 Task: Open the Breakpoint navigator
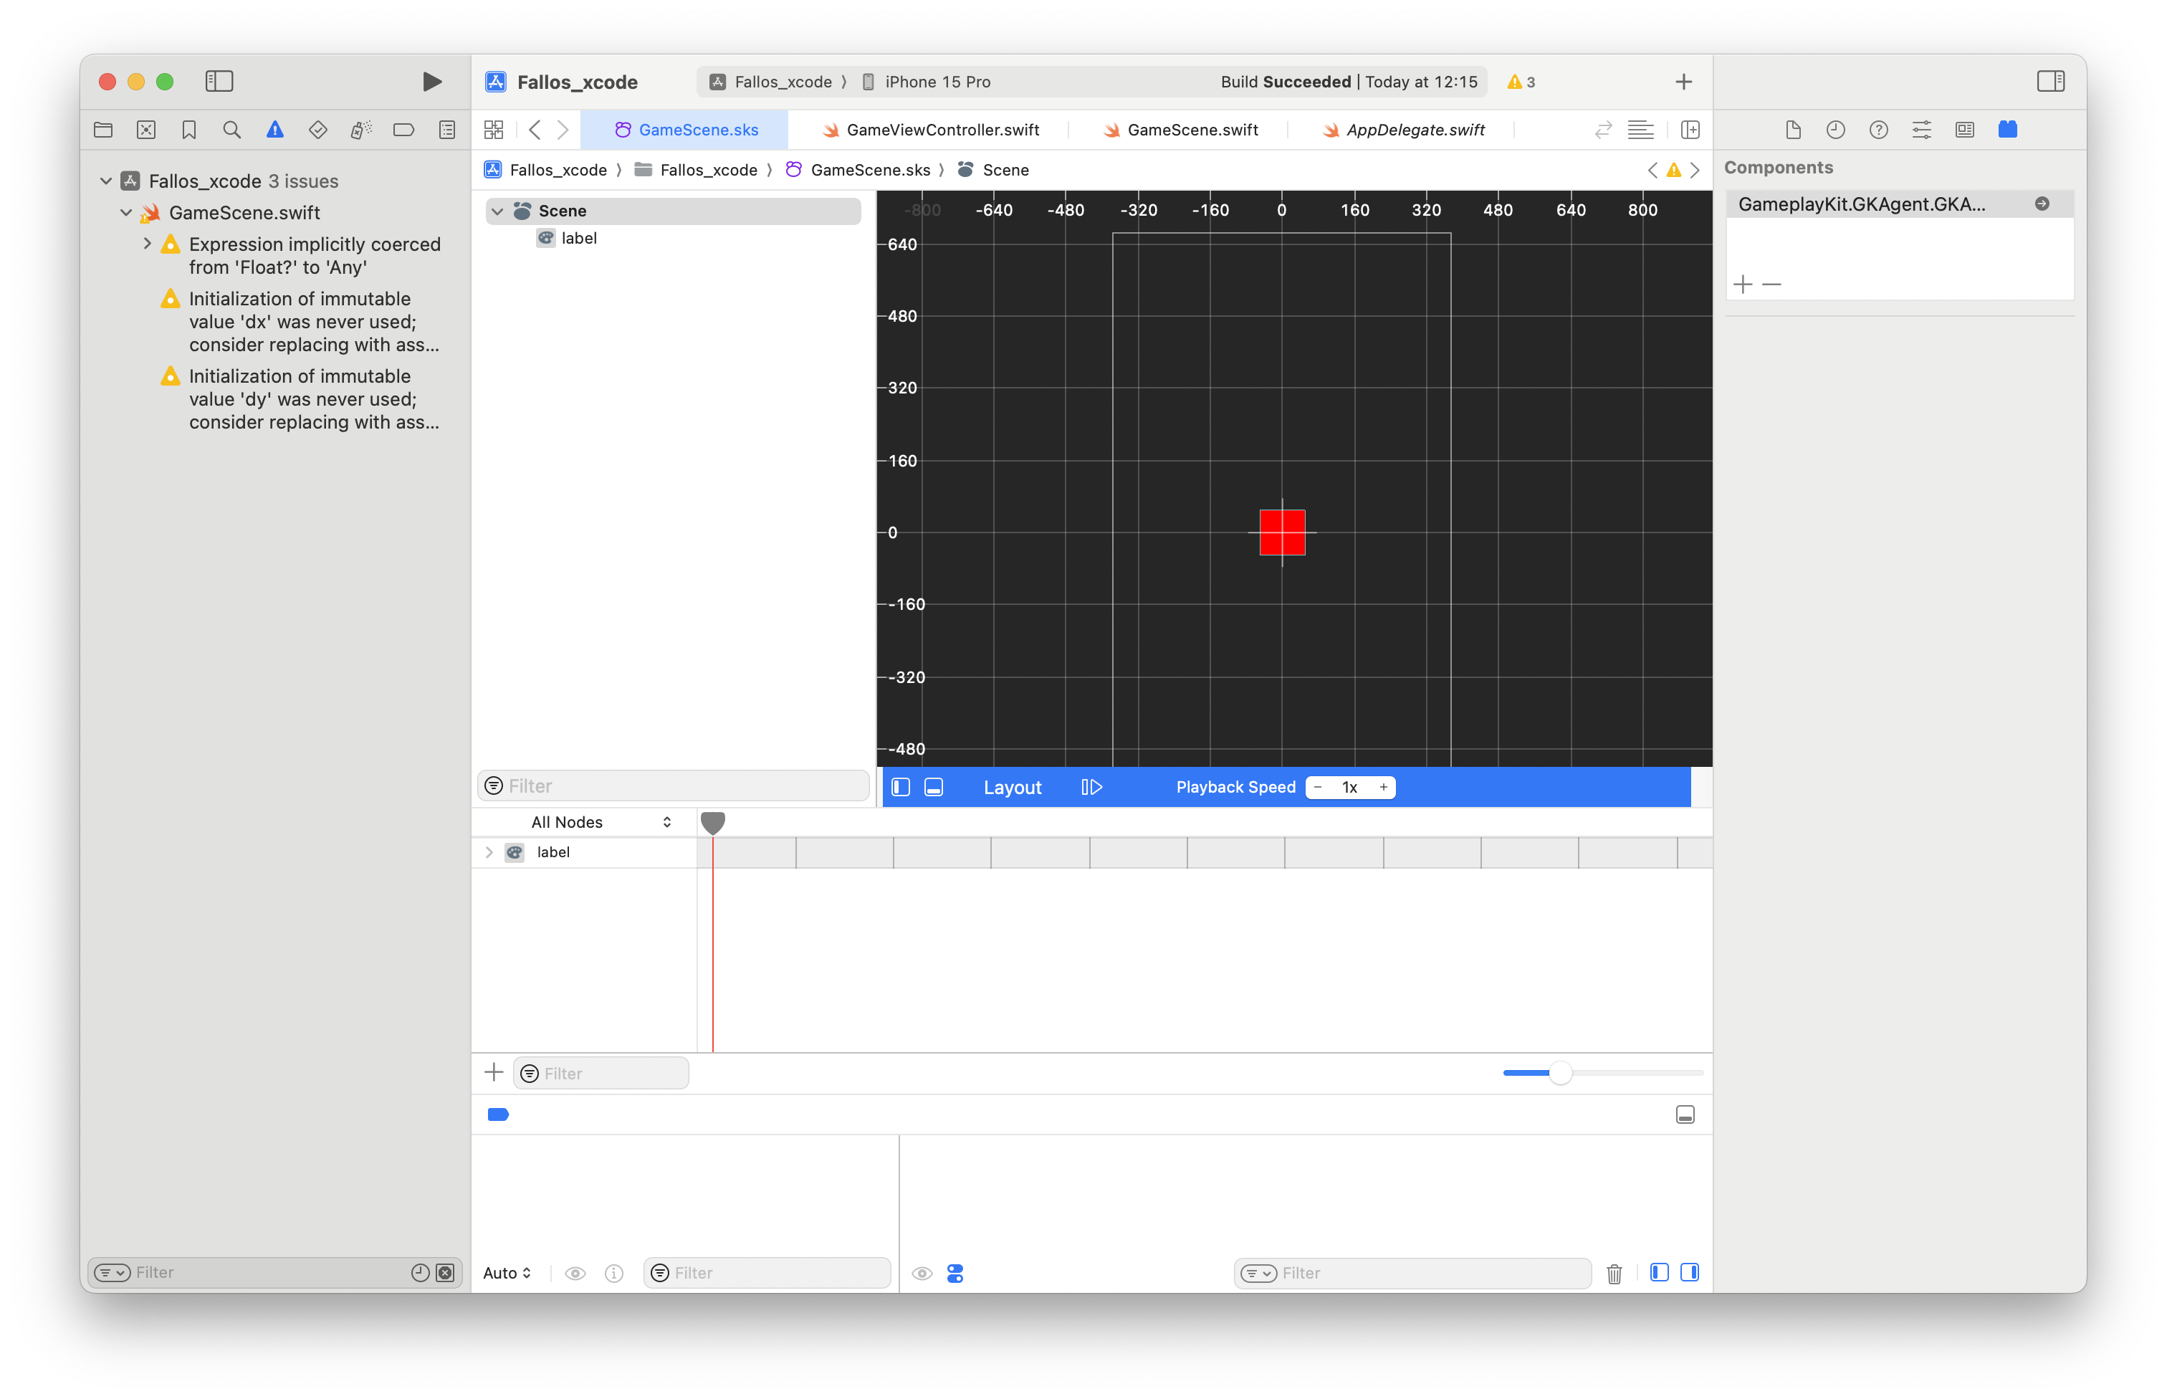pos(404,130)
